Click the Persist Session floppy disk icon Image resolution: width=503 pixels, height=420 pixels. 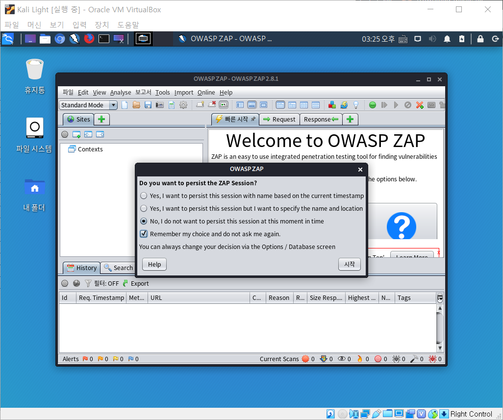pyautogui.click(x=148, y=105)
